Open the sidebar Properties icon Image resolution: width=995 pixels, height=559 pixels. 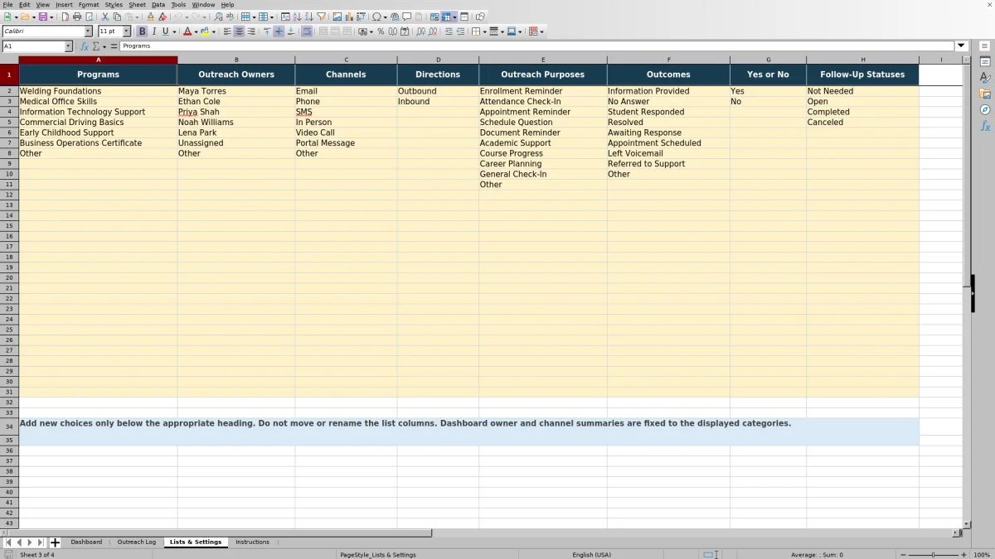[x=985, y=61]
